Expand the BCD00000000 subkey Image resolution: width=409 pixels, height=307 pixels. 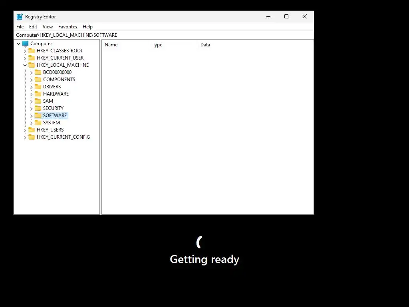[31, 73]
